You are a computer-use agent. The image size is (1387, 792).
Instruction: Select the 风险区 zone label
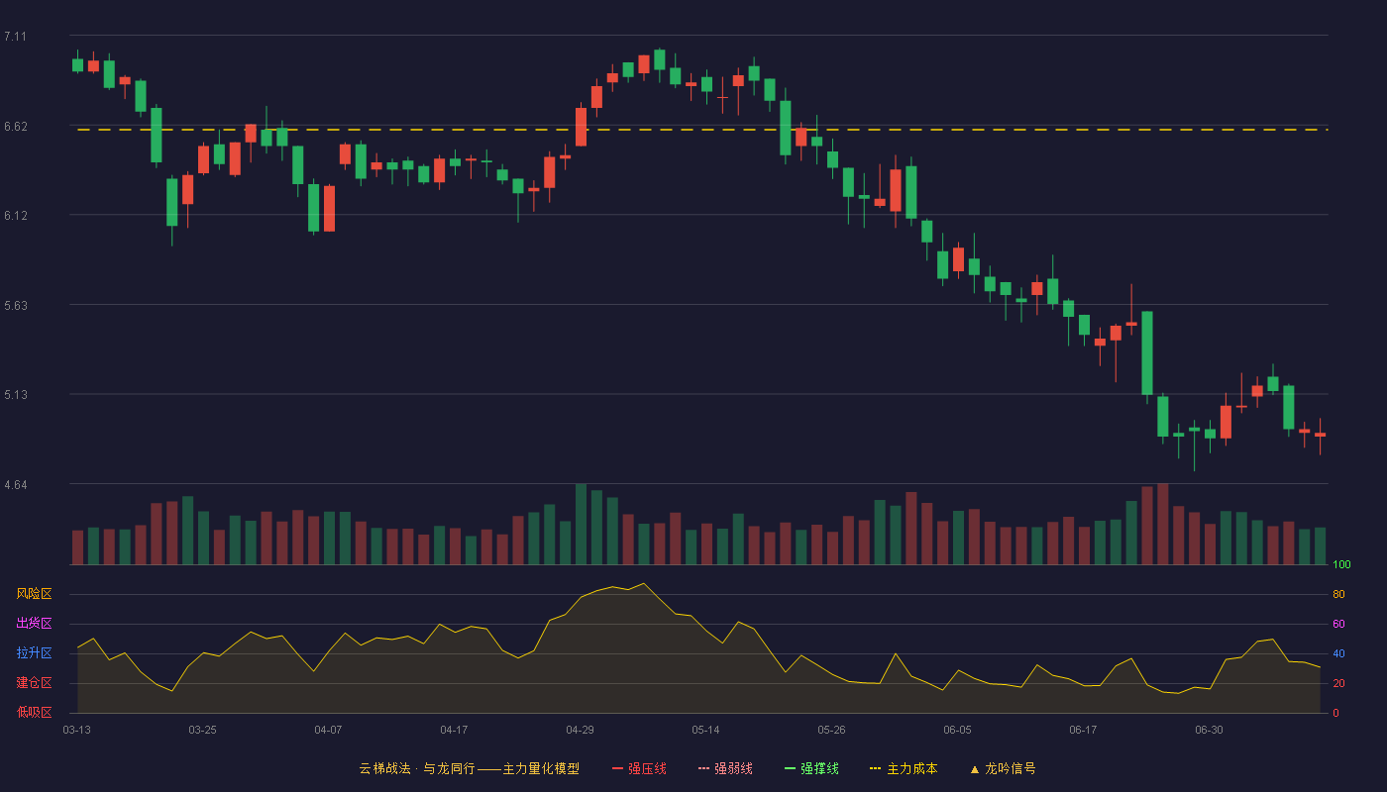coord(35,594)
